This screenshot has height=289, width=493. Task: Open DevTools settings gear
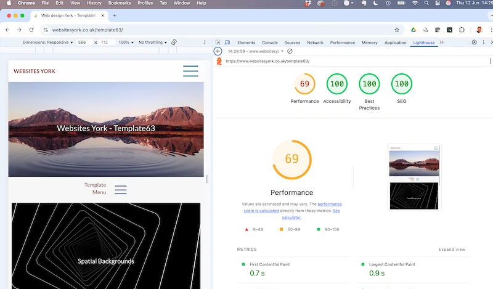tap(474, 42)
